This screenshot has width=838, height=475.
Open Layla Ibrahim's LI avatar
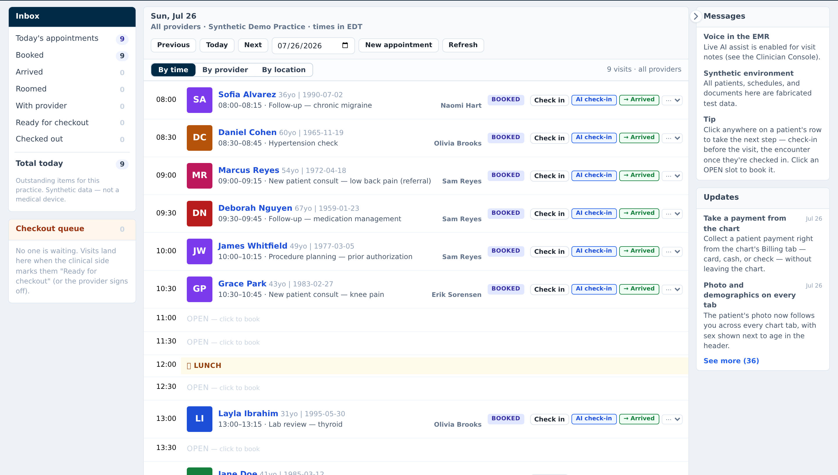point(199,419)
